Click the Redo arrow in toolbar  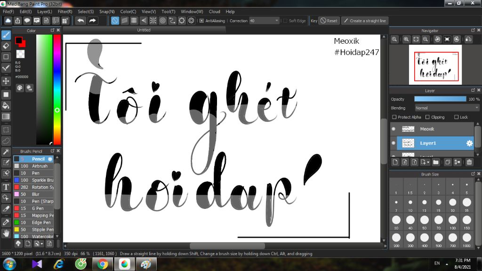point(92,21)
